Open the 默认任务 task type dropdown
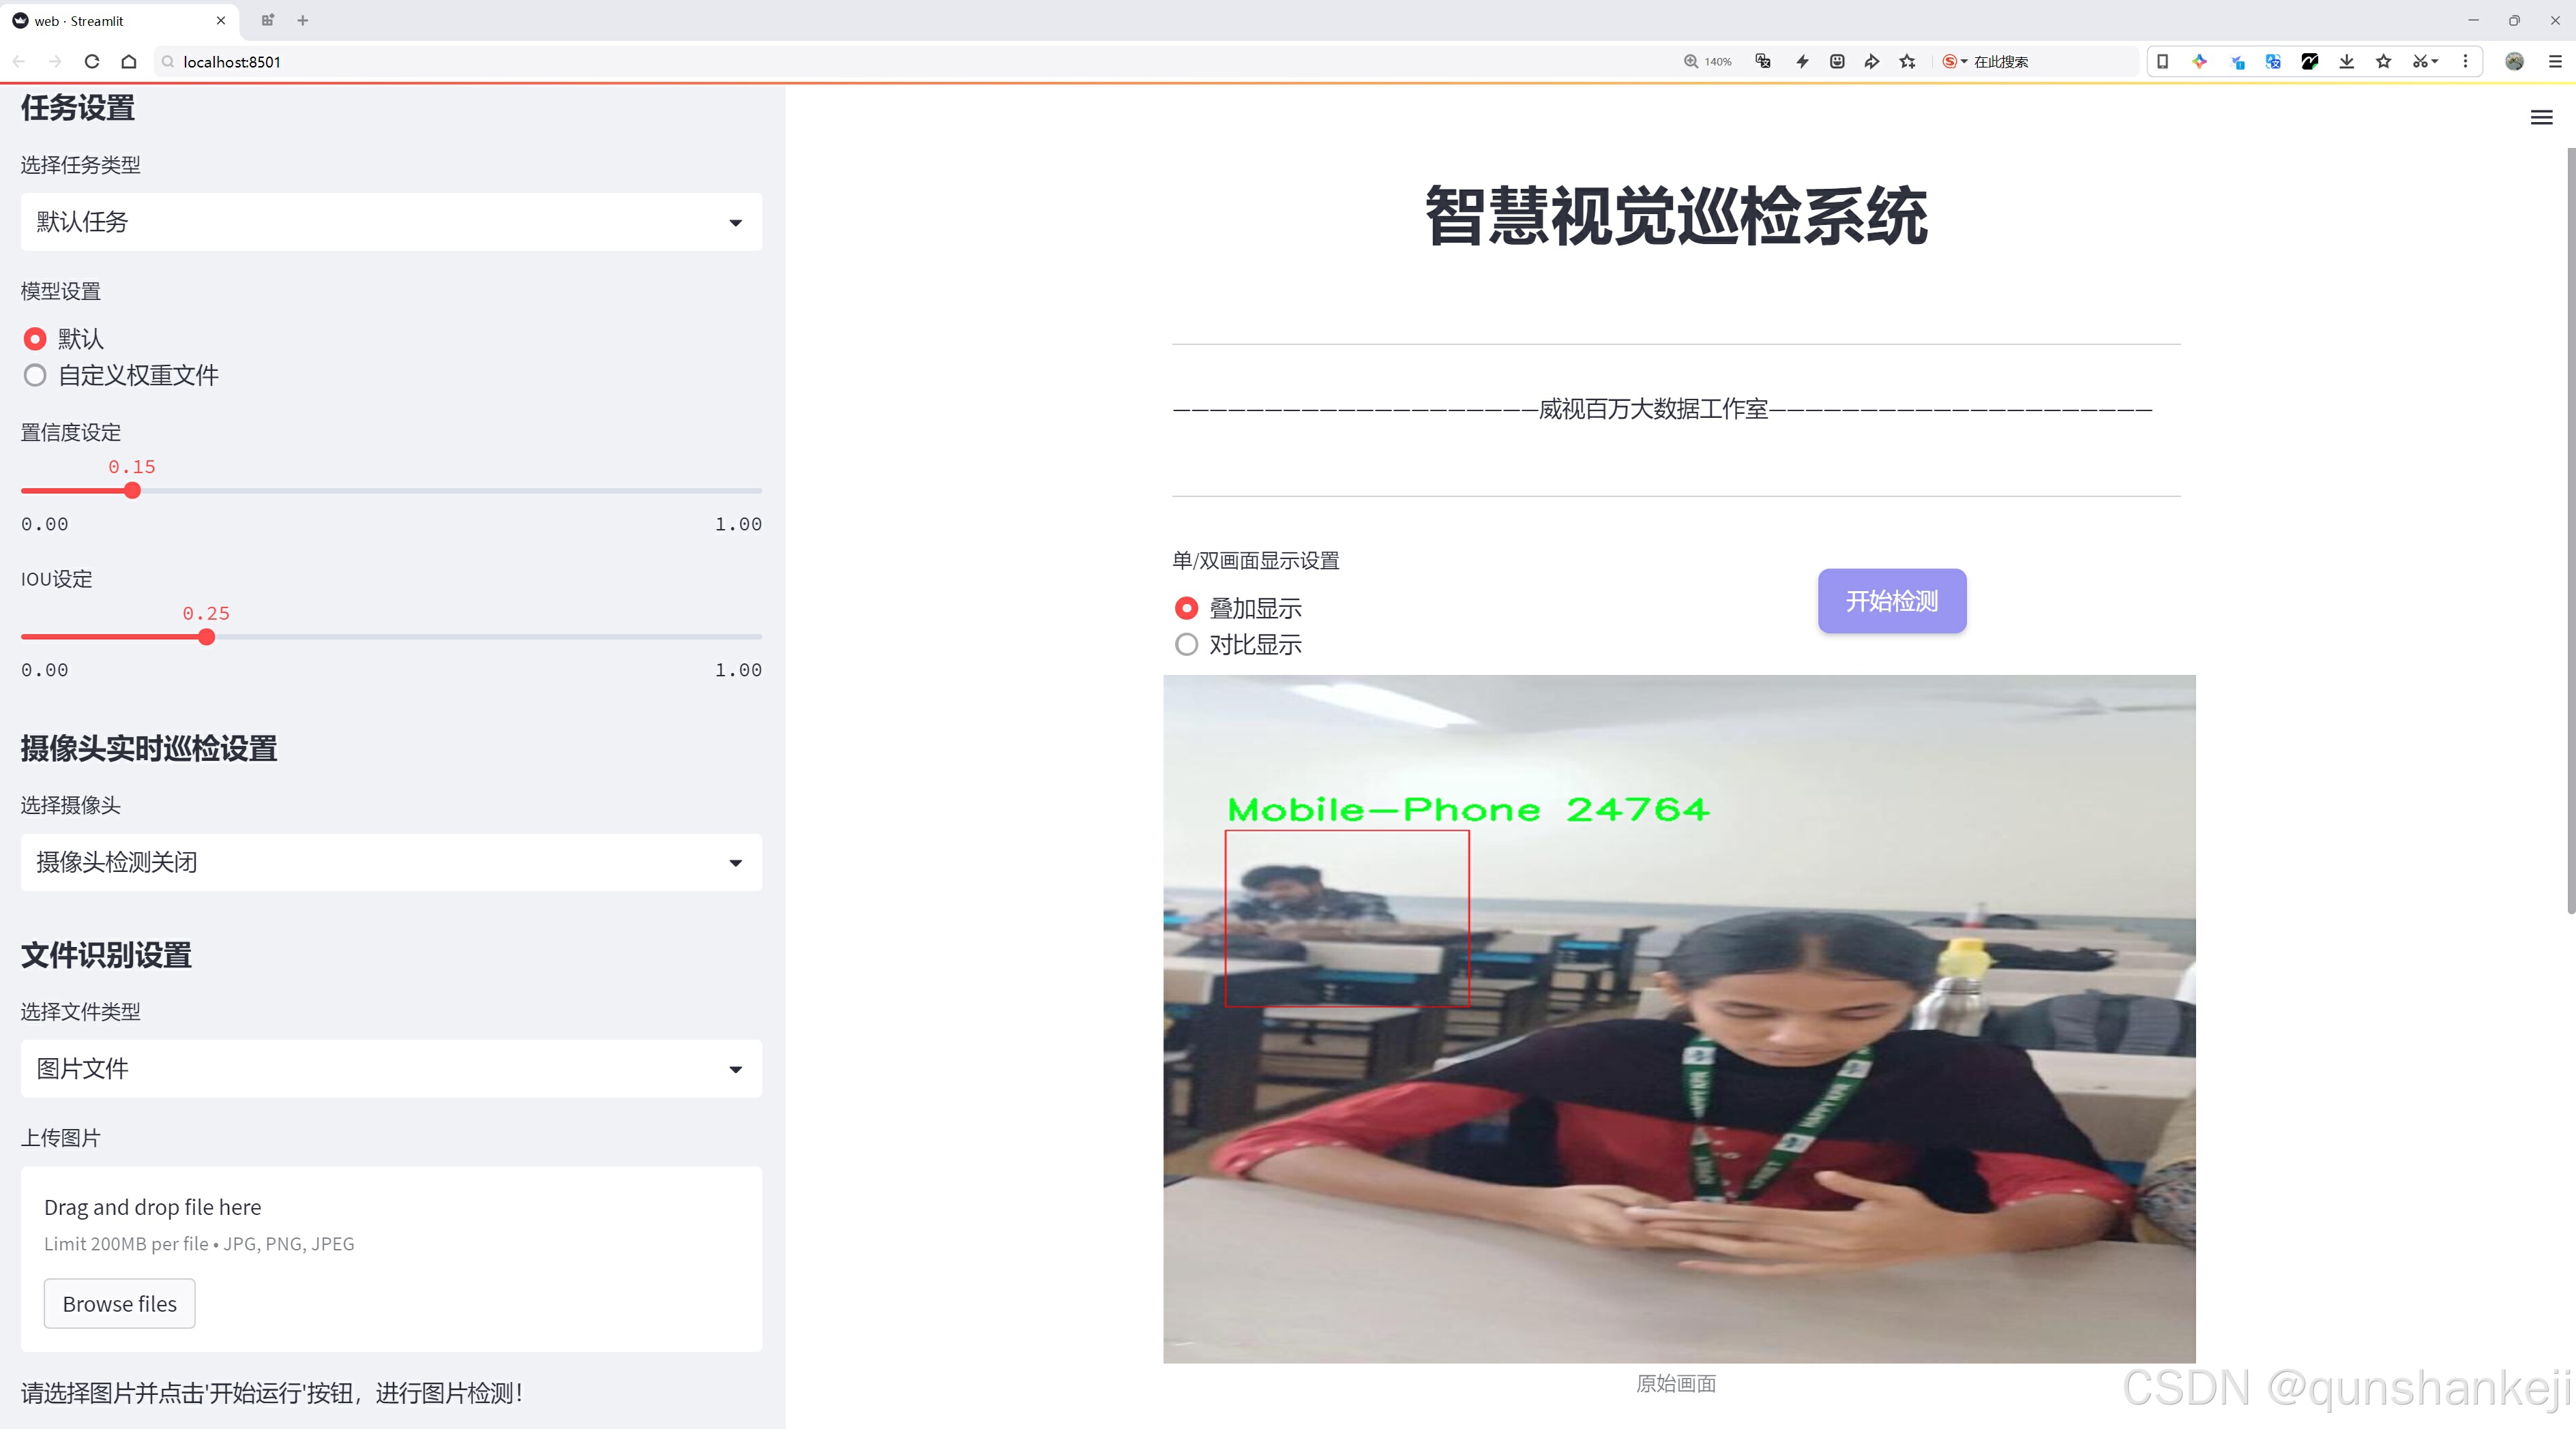 390,221
